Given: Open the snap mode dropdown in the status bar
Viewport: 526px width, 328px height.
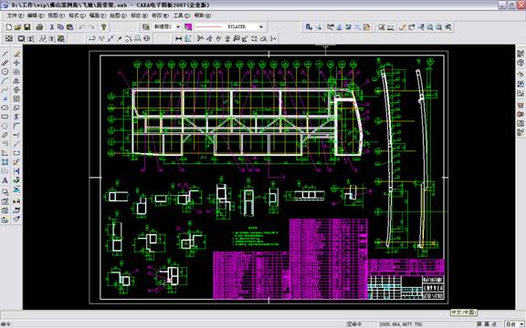Looking at the screenshot, I should [514, 324].
